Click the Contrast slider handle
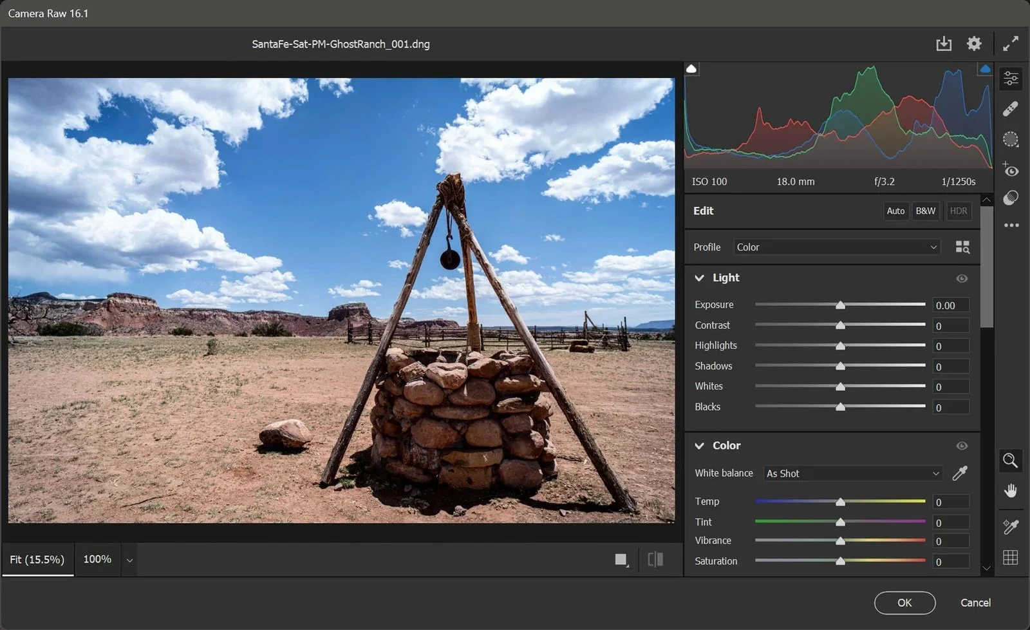 click(840, 325)
